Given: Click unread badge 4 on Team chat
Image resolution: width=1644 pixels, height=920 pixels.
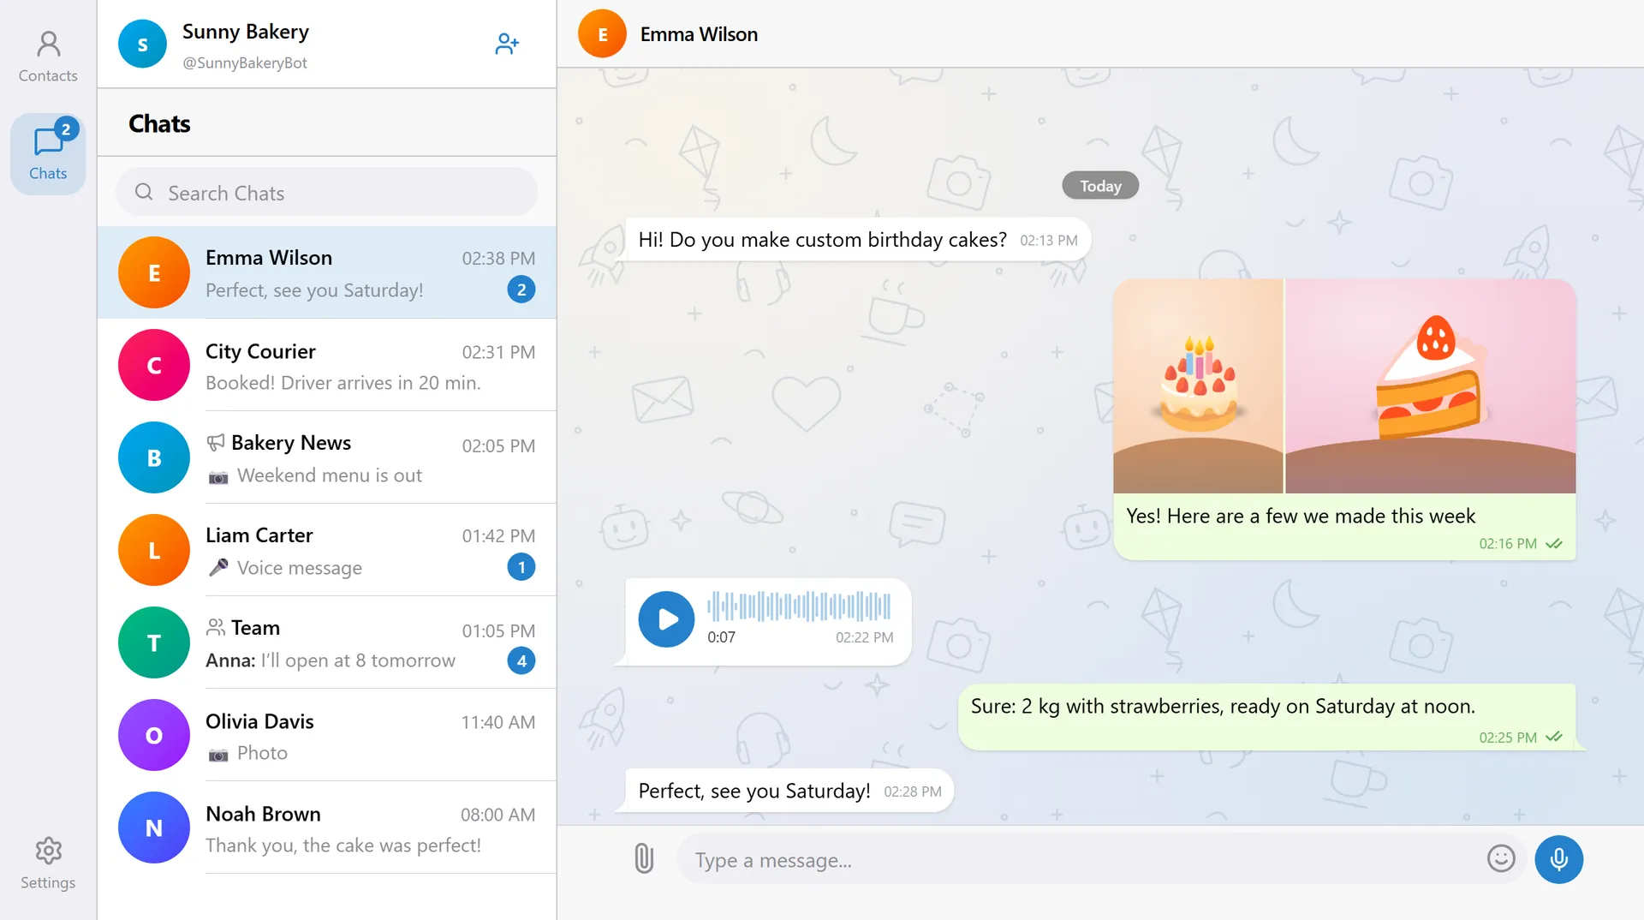Looking at the screenshot, I should click(521, 660).
